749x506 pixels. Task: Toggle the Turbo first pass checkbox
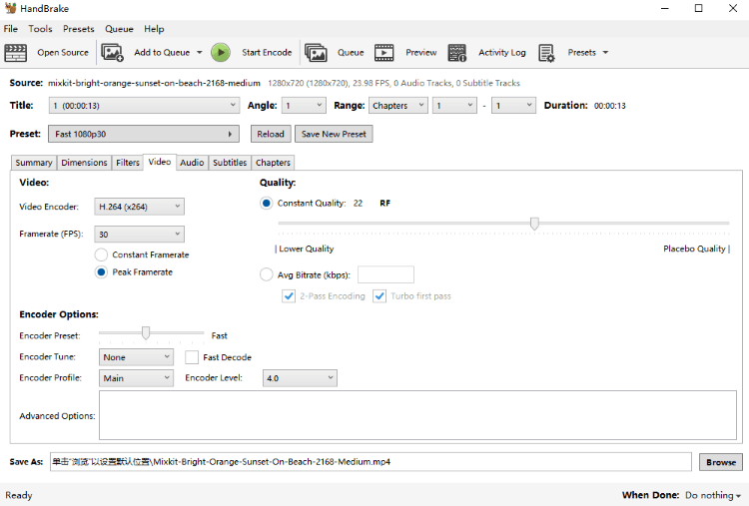tap(379, 296)
